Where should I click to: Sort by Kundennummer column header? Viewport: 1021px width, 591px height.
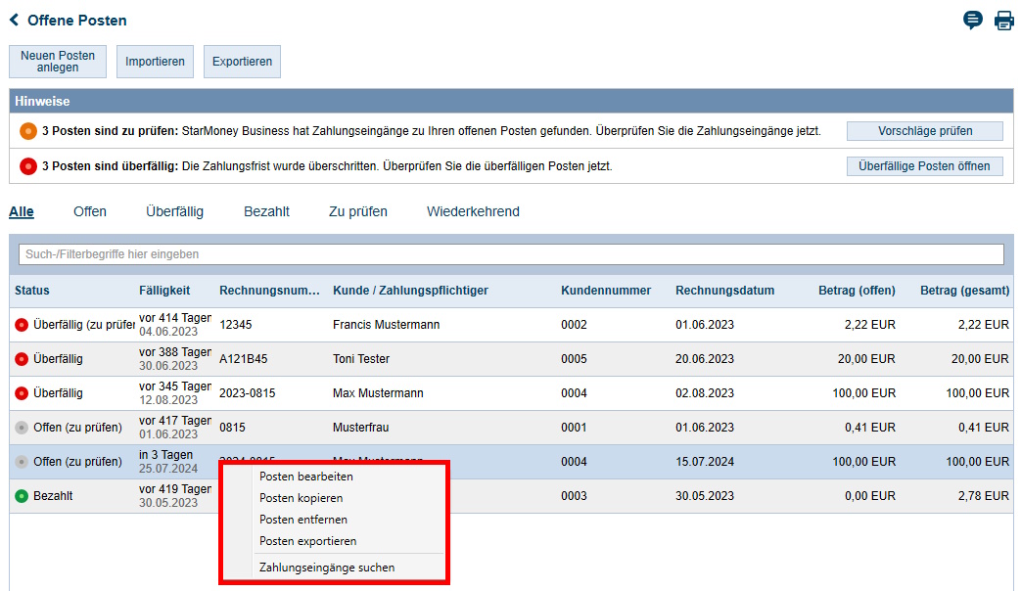click(606, 291)
